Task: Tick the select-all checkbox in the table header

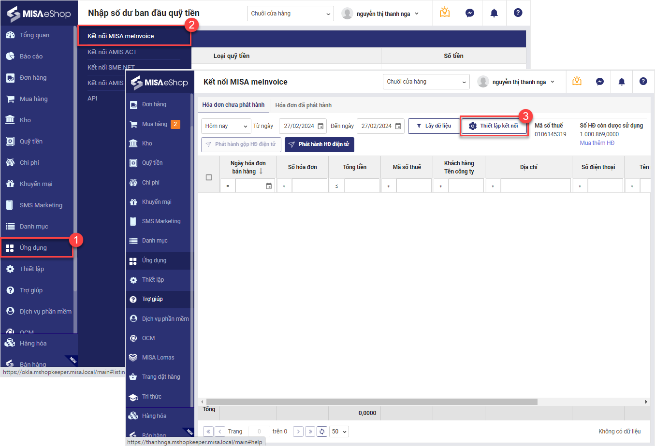Action: 209,177
